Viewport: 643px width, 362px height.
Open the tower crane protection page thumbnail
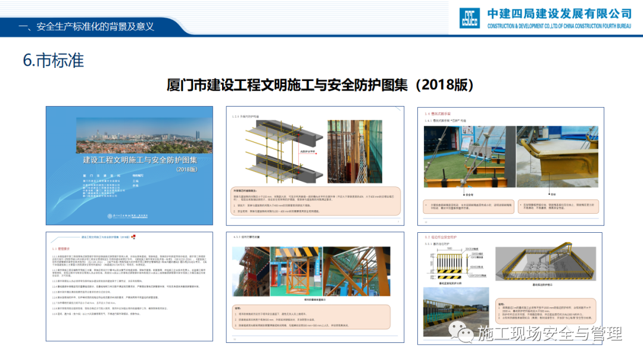pos(315,288)
